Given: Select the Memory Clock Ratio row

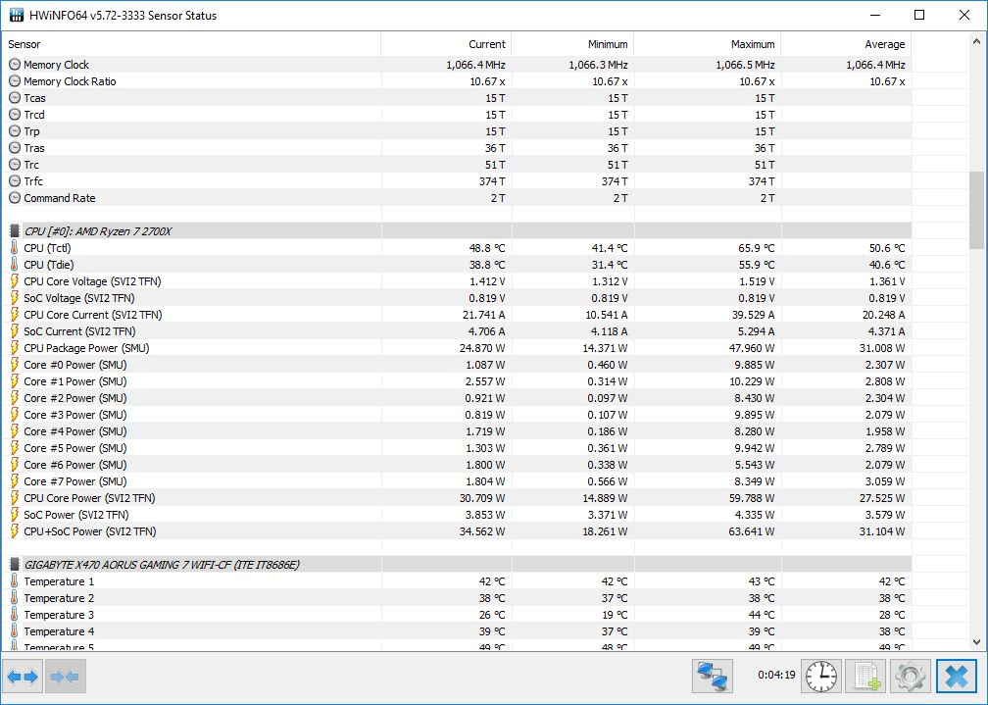Looking at the screenshot, I should pyautogui.click(x=457, y=81).
